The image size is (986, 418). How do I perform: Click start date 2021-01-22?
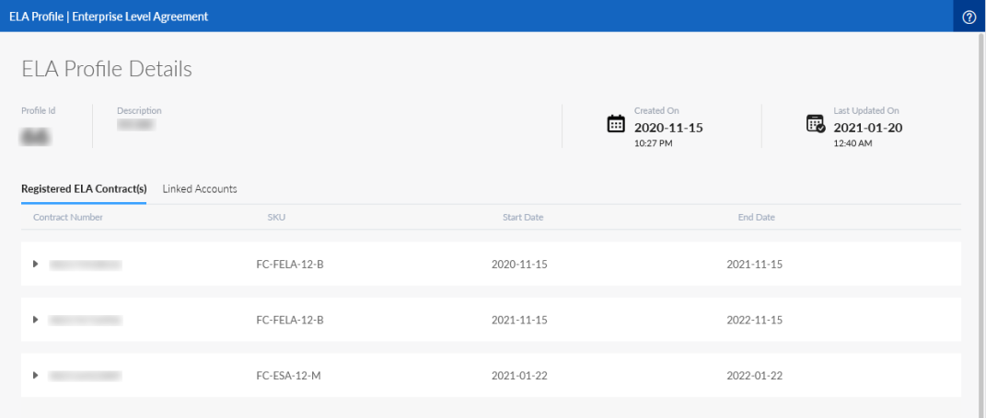[519, 376]
